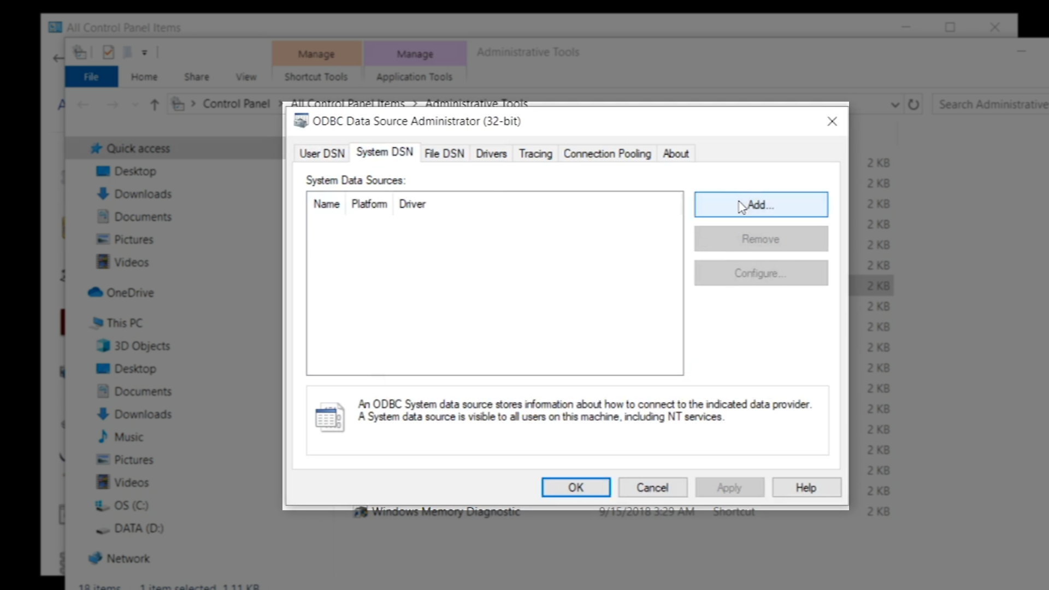Click the refresh icon in address bar
Image resolution: width=1049 pixels, height=590 pixels.
(x=914, y=104)
